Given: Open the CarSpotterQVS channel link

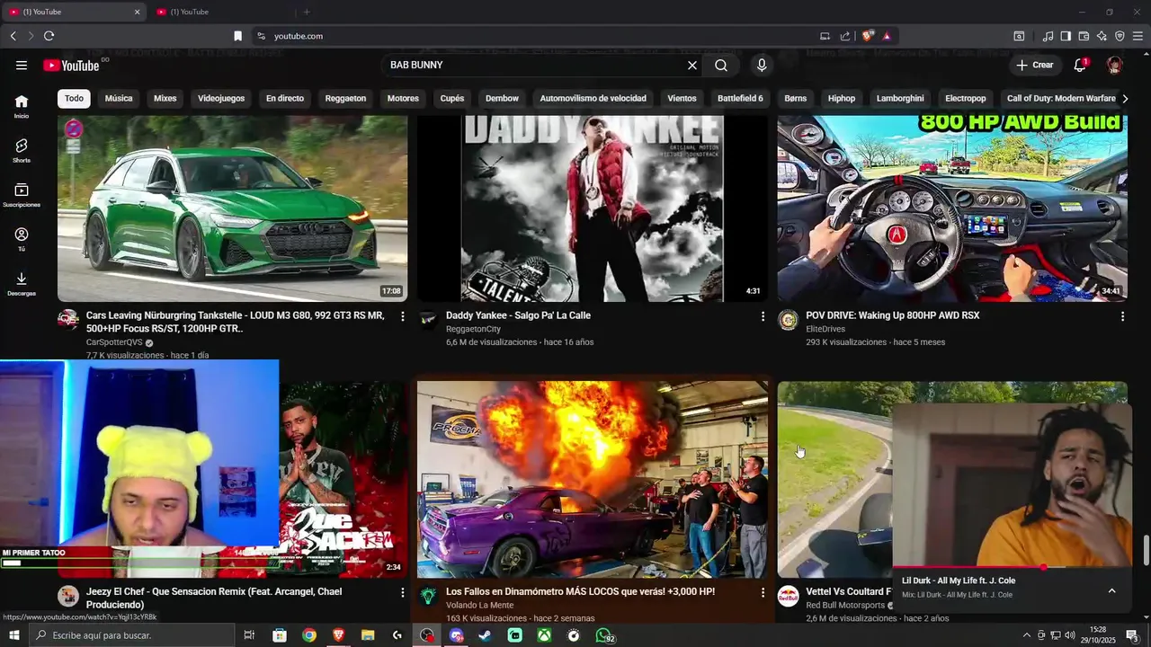Looking at the screenshot, I should tap(114, 342).
